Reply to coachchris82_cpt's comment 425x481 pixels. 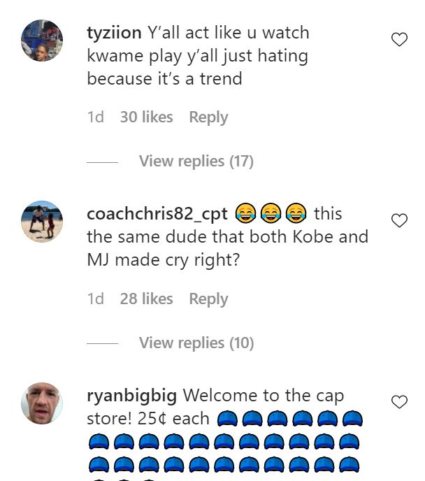pos(208,299)
